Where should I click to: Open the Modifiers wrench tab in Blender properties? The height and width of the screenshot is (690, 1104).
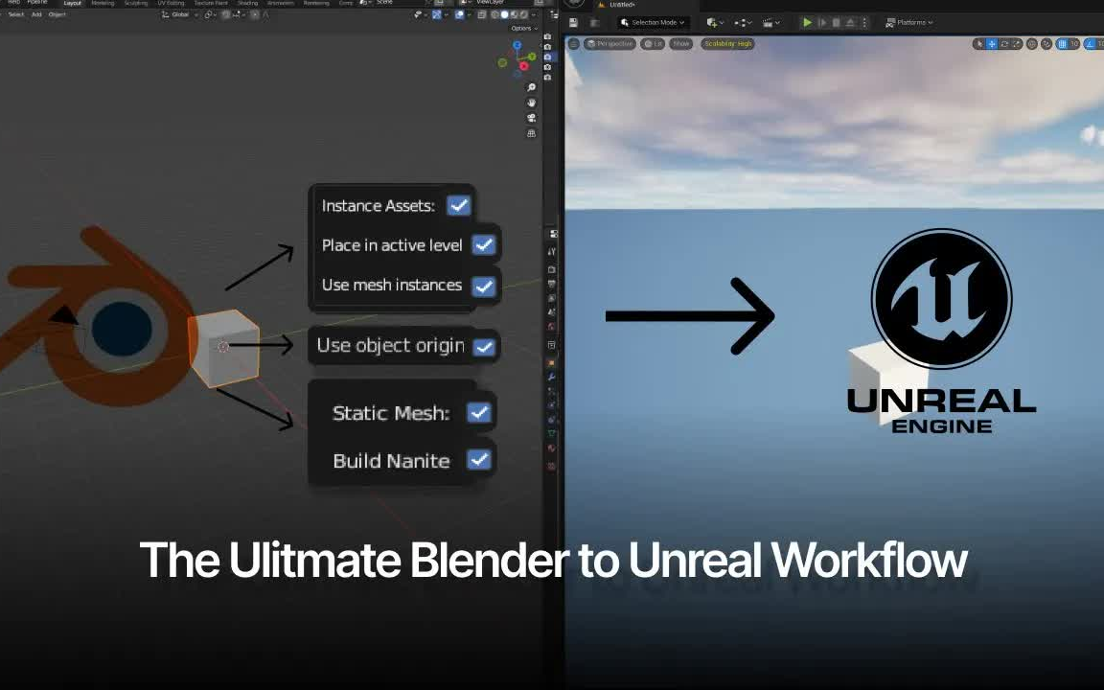click(x=551, y=377)
